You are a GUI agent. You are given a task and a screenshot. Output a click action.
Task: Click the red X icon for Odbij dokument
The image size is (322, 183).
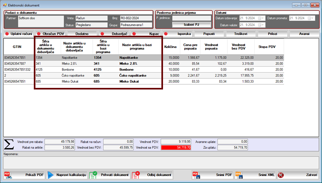(x=136, y=175)
